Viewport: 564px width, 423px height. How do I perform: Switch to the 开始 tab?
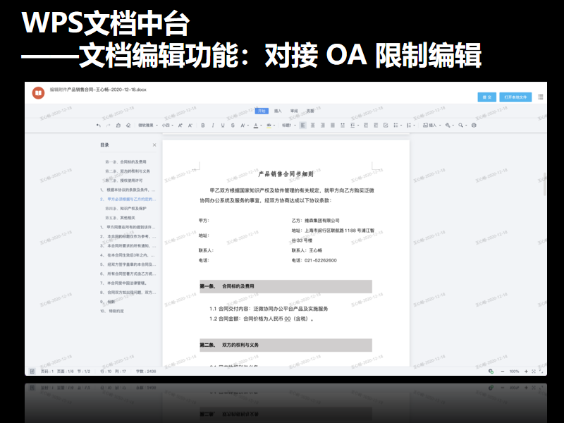(262, 111)
